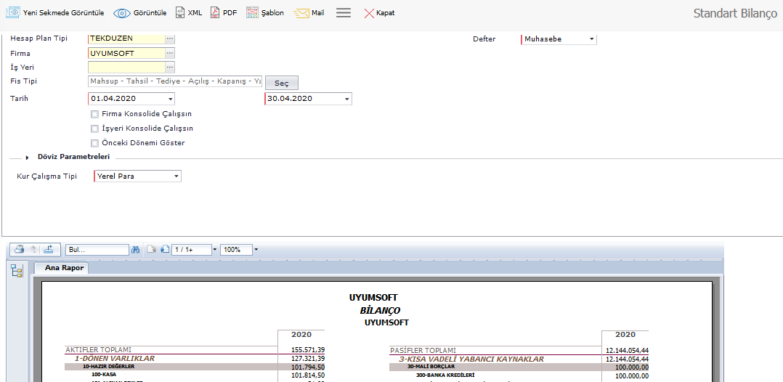Open the start date 01.04.2020 picker
This screenshot has height=382, width=783.
coord(170,99)
